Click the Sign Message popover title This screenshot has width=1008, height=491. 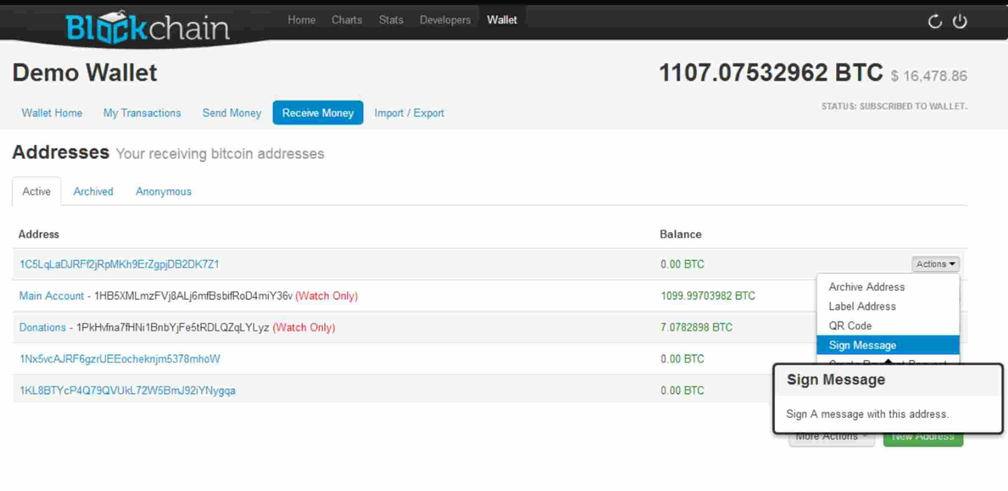(x=836, y=380)
